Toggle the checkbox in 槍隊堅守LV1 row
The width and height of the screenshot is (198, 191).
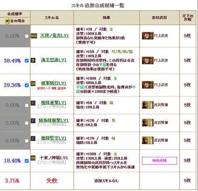pyautogui.click(x=27, y=141)
